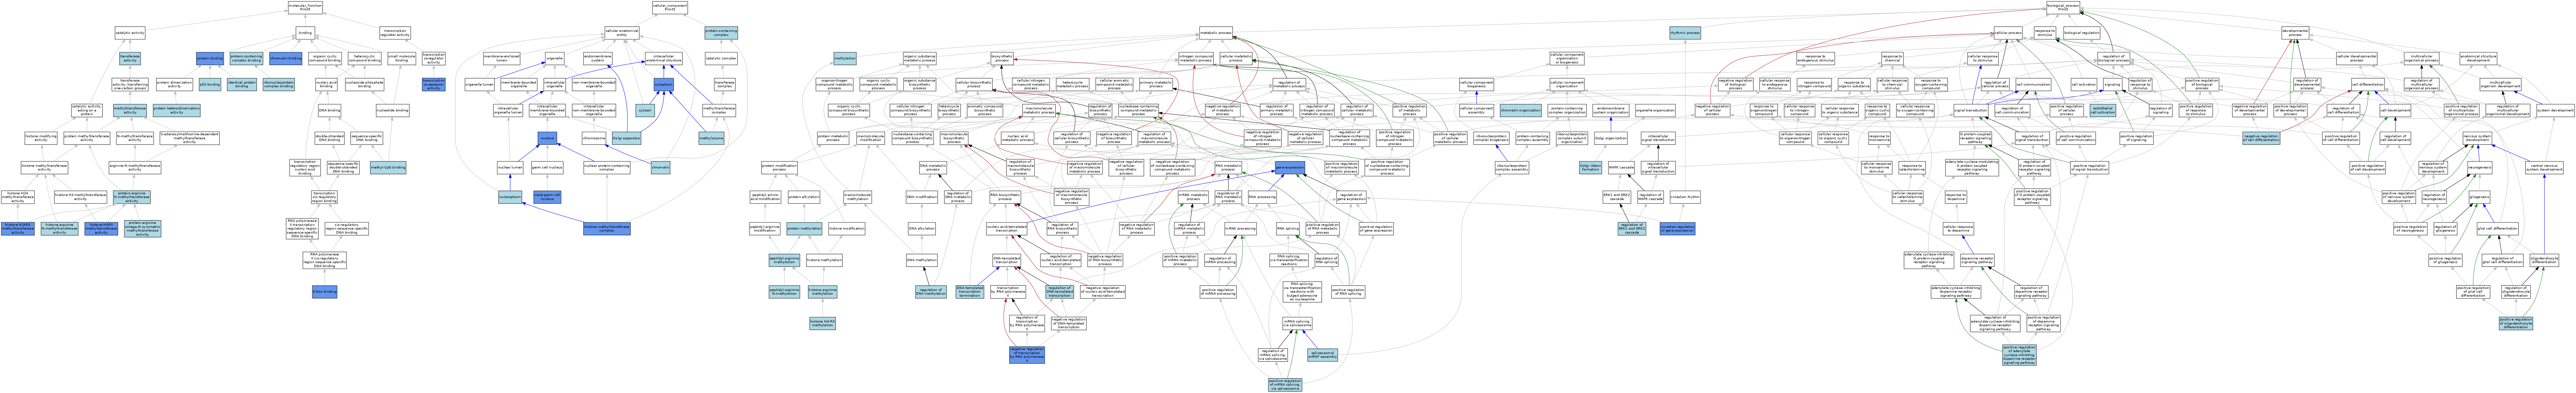Click the 'methyl-CpG binding' node
Image resolution: width=2576 pixels, height=393 pixels.
[x=388, y=167]
